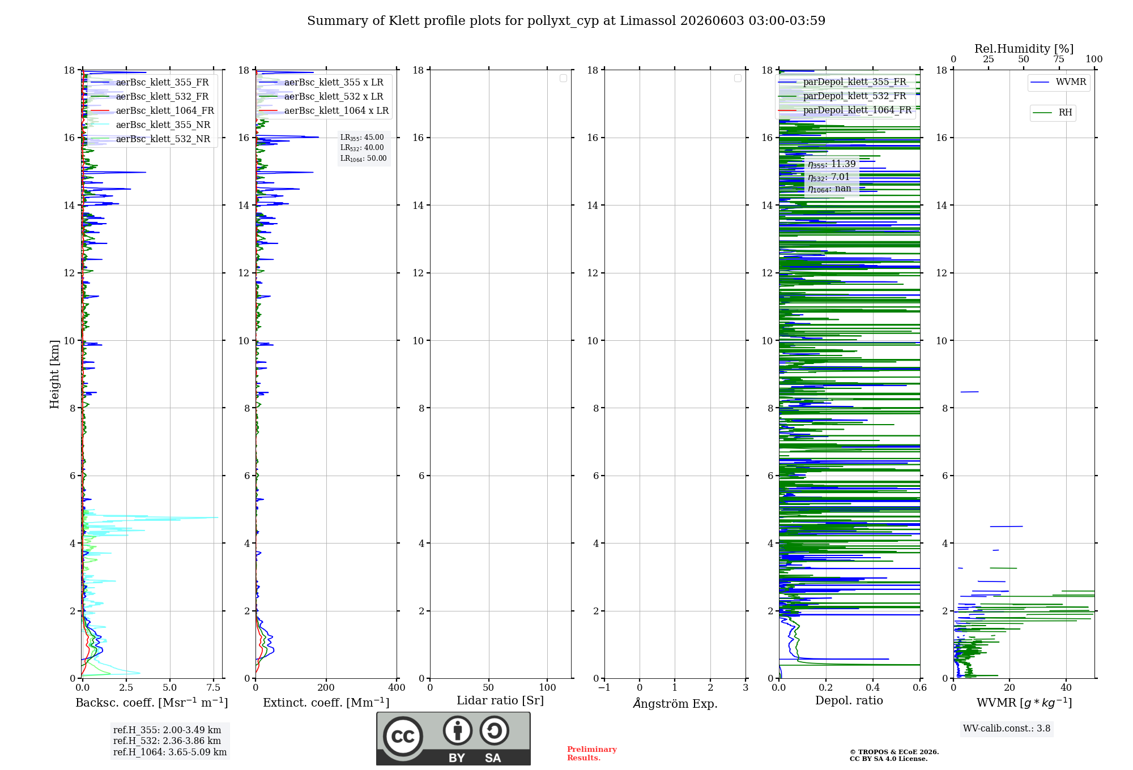Click the 7.5 tick label on backscatter axis
The image size is (1133, 770).
(214, 688)
